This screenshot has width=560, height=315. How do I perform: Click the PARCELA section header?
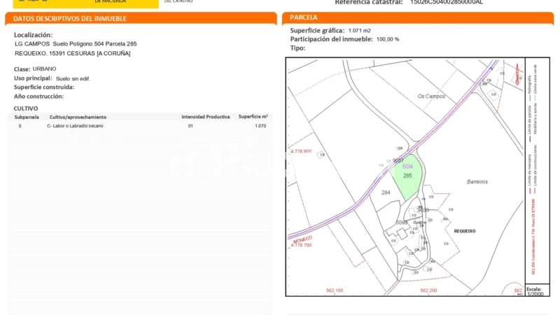(417, 18)
